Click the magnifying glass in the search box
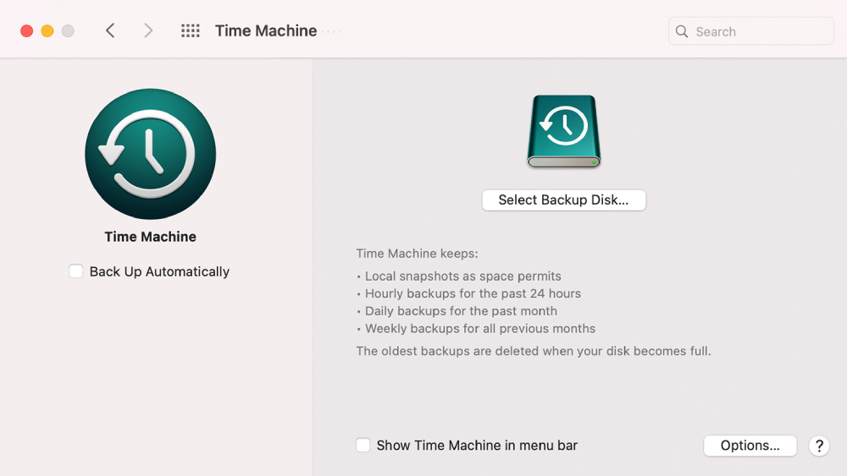847x476 pixels. click(682, 32)
